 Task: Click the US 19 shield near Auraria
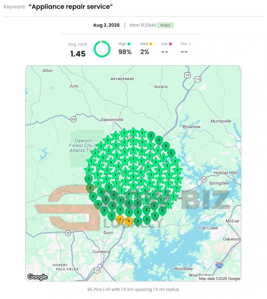188,75
